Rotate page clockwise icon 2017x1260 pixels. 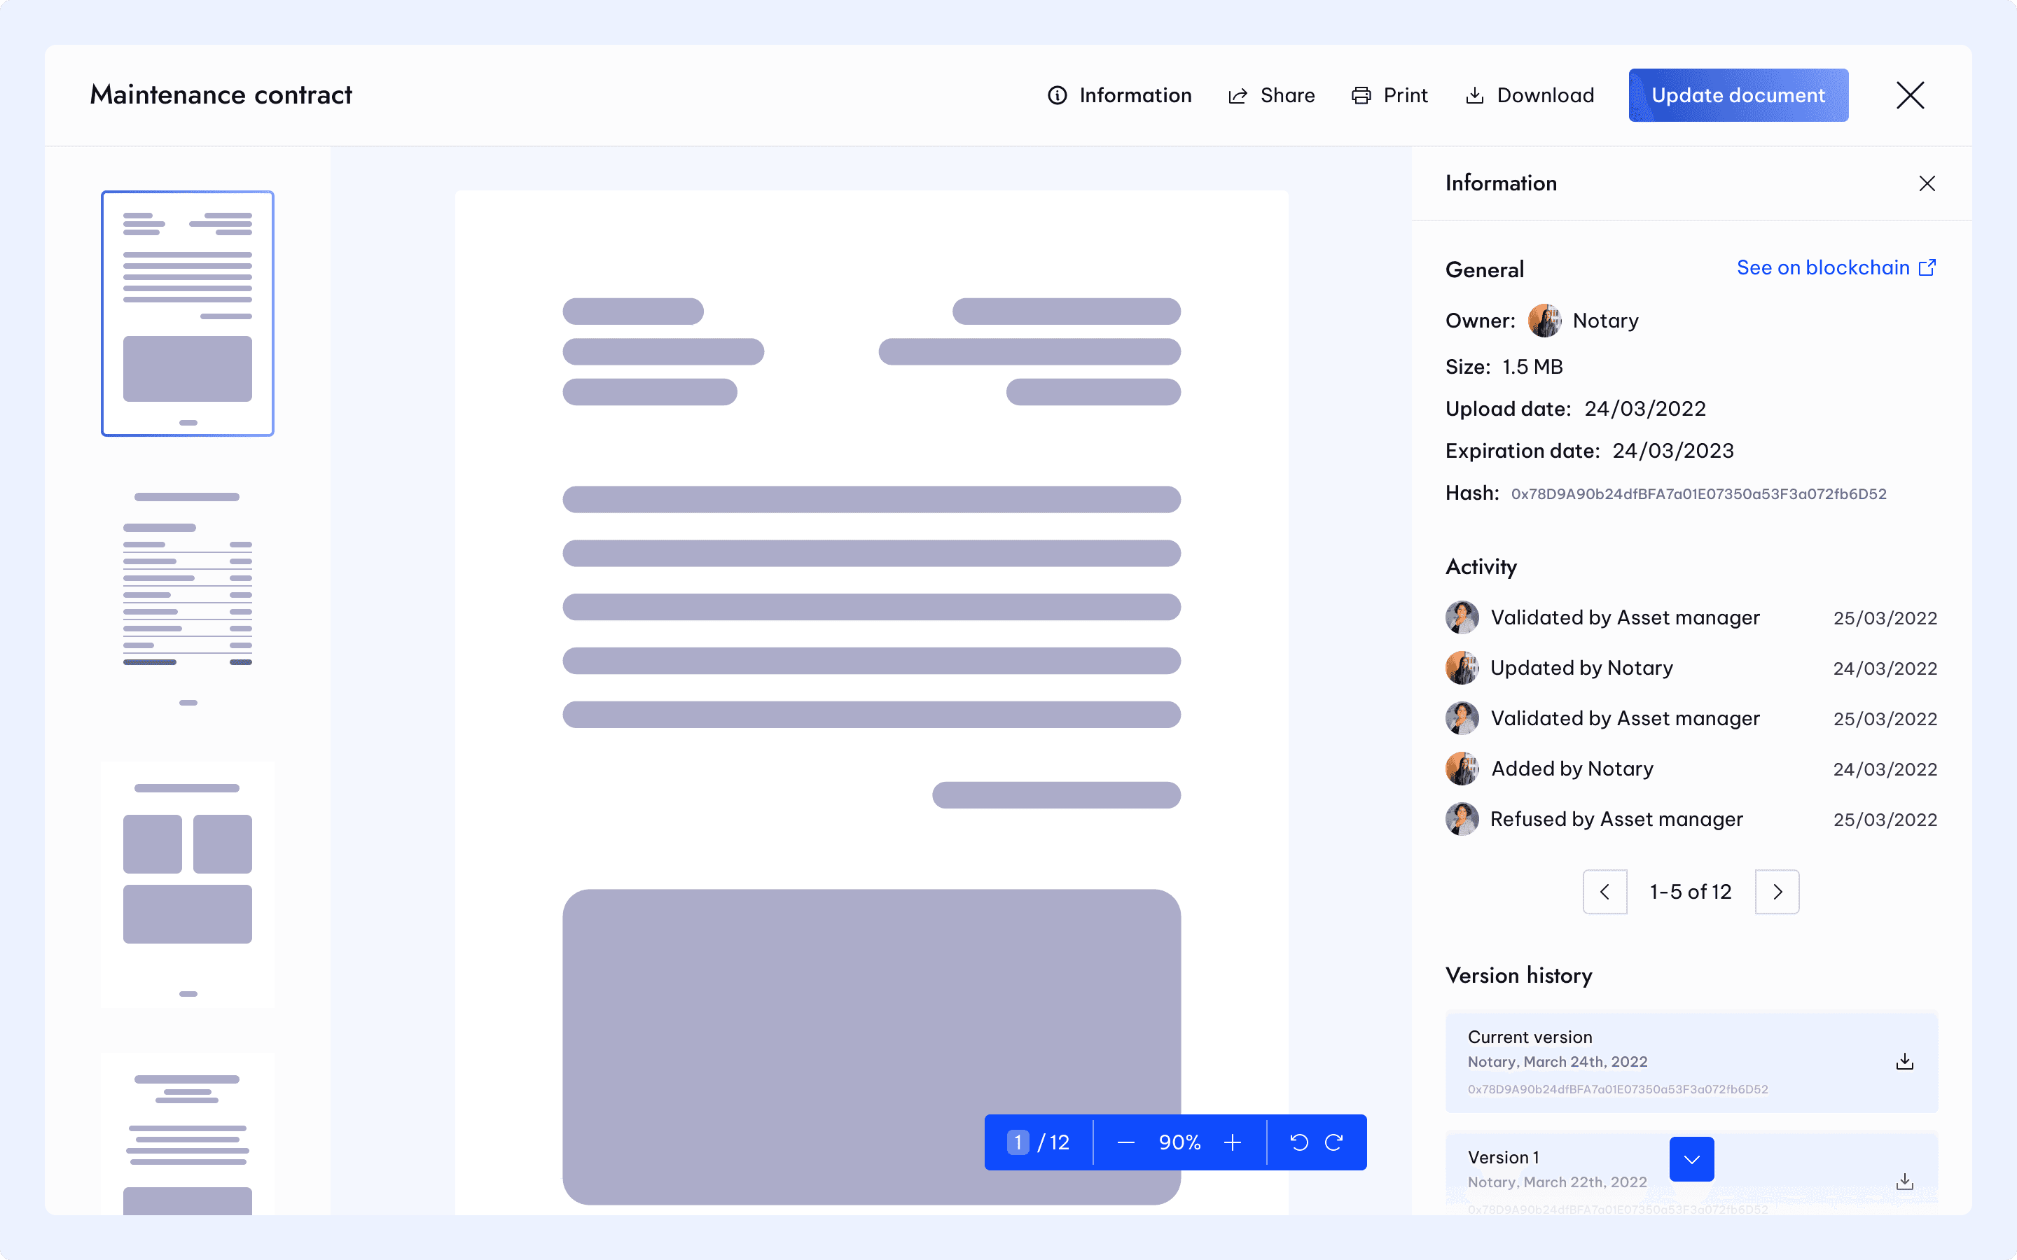(1333, 1142)
